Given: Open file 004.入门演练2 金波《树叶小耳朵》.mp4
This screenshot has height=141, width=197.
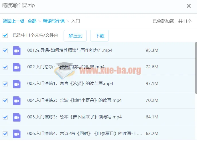Looking at the screenshot, I should (74, 100).
